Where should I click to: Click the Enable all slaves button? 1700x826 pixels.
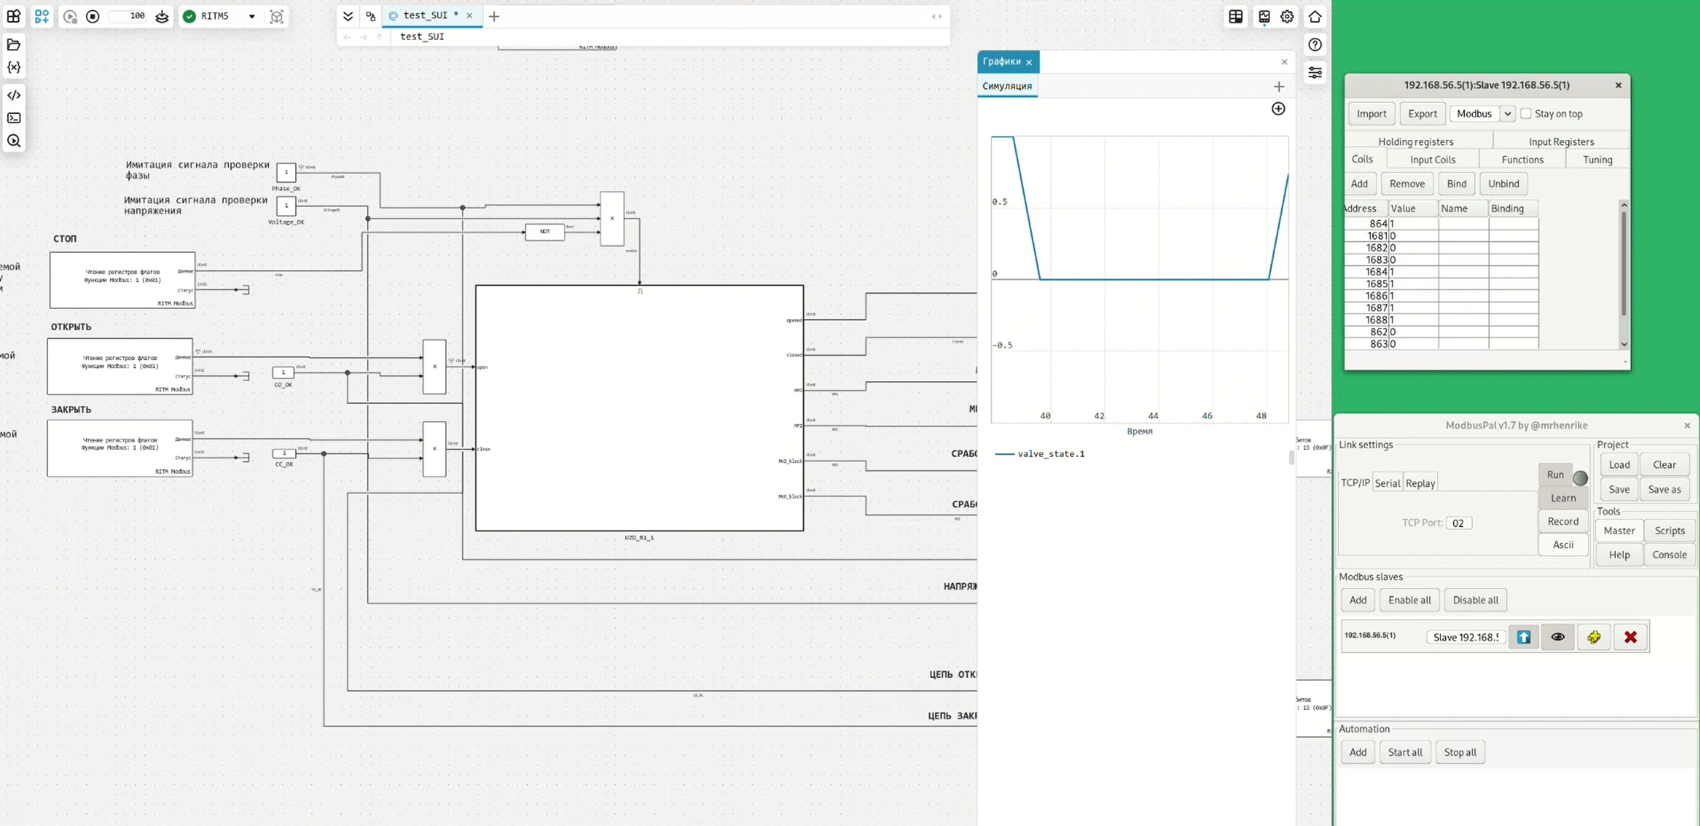[1409, 600]
